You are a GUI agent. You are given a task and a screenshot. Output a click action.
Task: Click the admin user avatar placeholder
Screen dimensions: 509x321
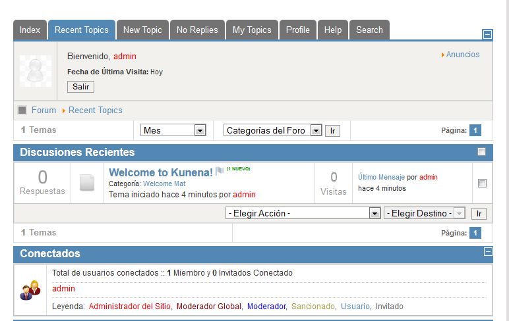click(36, 71)
